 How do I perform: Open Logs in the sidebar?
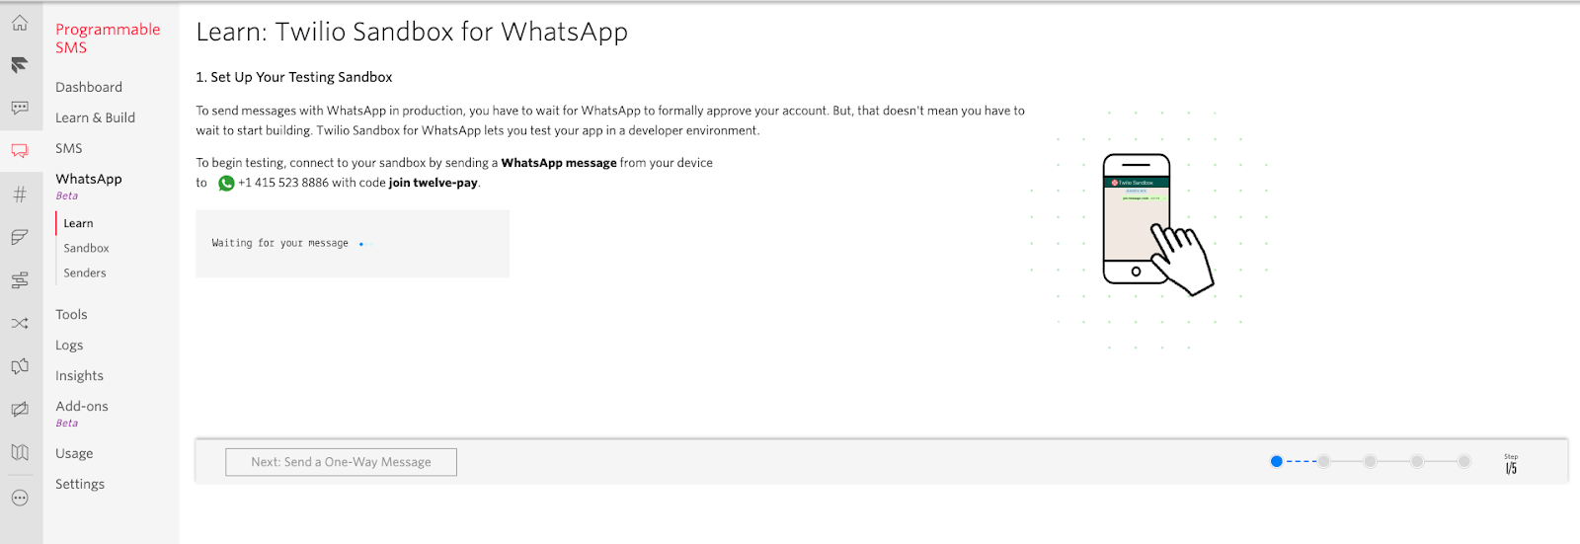click(x=69, y=345)
